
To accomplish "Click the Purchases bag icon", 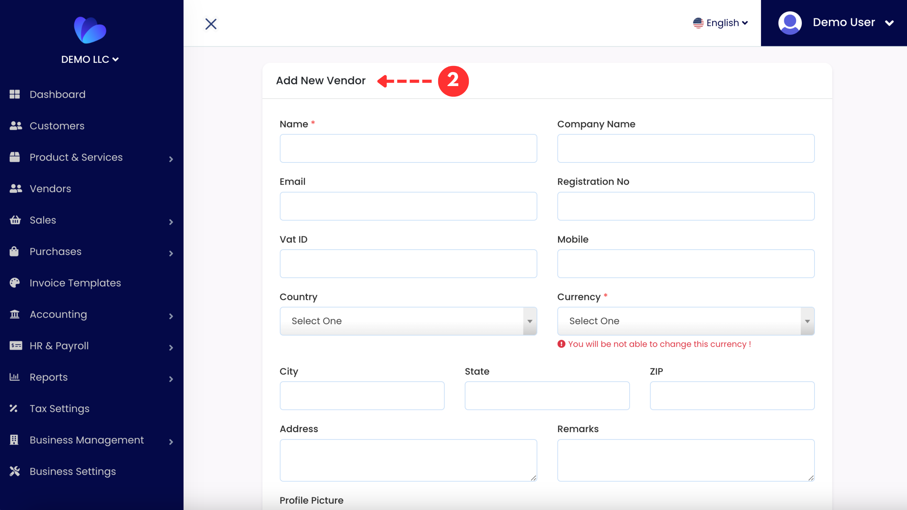I will 14,251.
